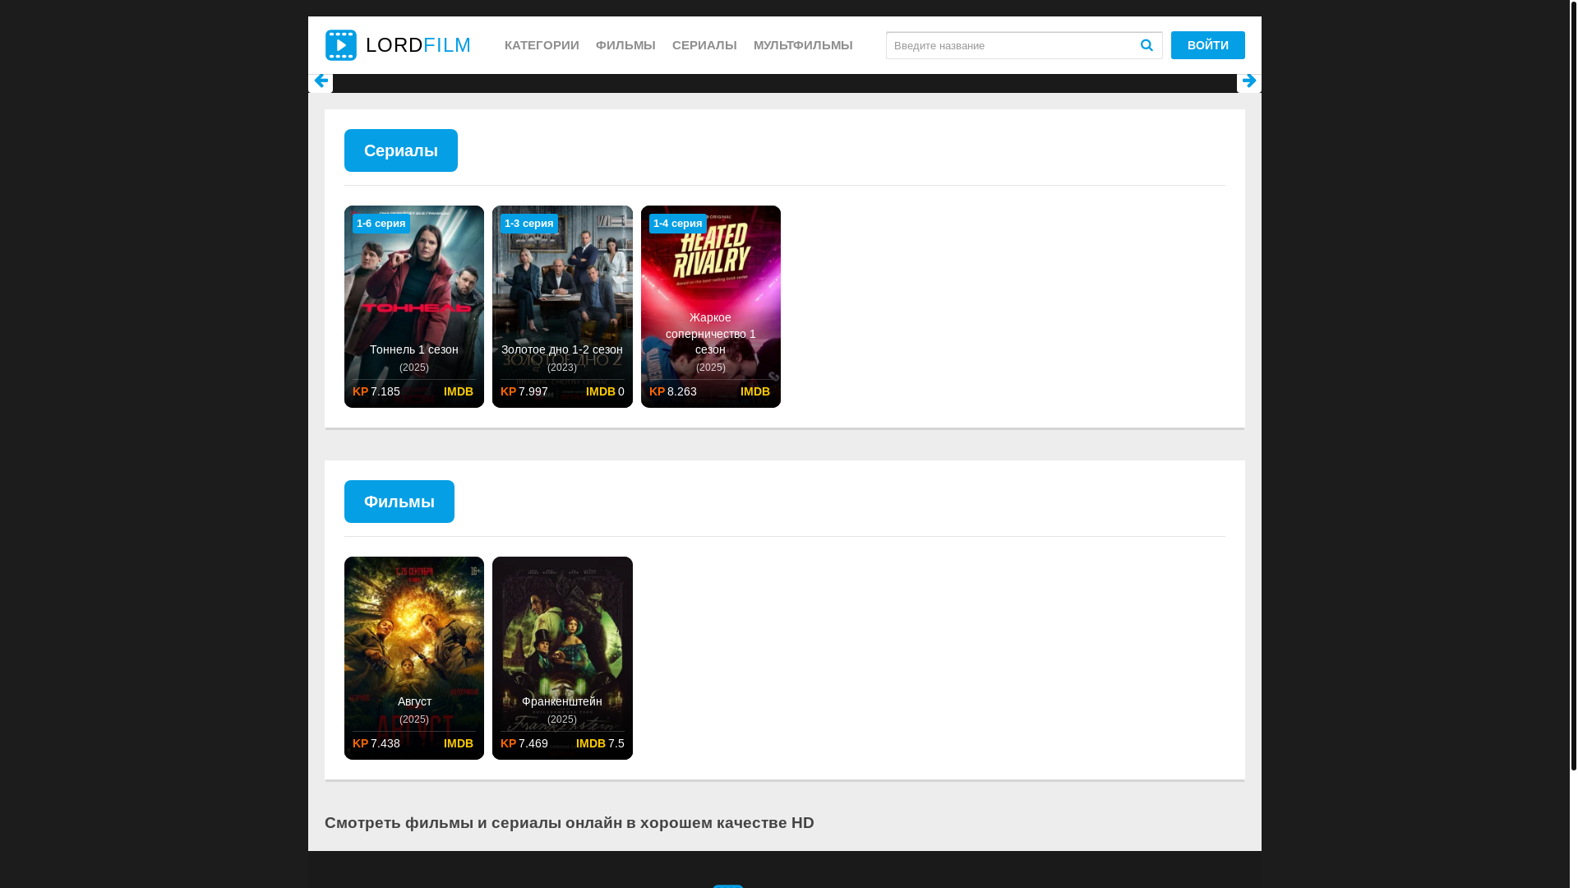Viewport: 1578px width, 888px height.
Task: Click the page vertical scrollbar
Action: pyautogui.click(x=1573, y=385)
